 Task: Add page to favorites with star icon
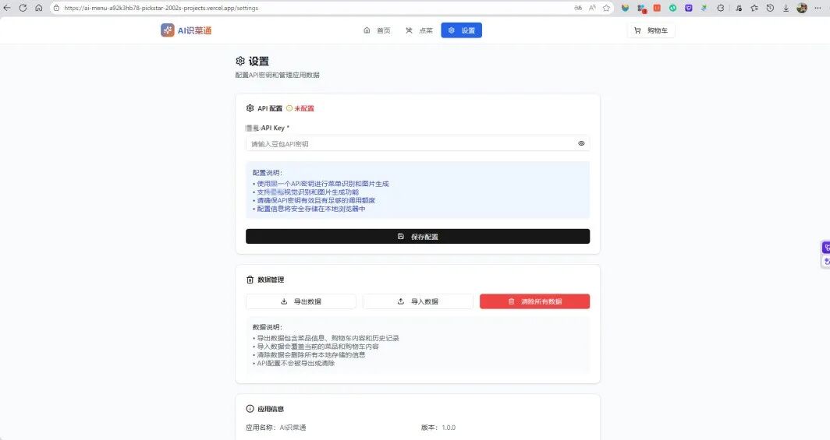click(607, 8)
